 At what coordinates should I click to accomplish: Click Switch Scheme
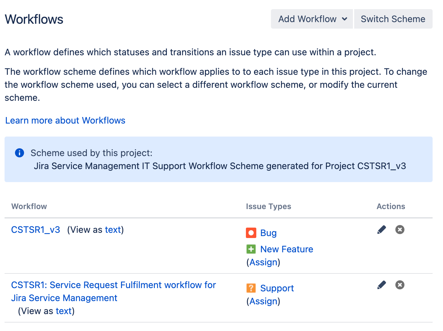(393, 19)
